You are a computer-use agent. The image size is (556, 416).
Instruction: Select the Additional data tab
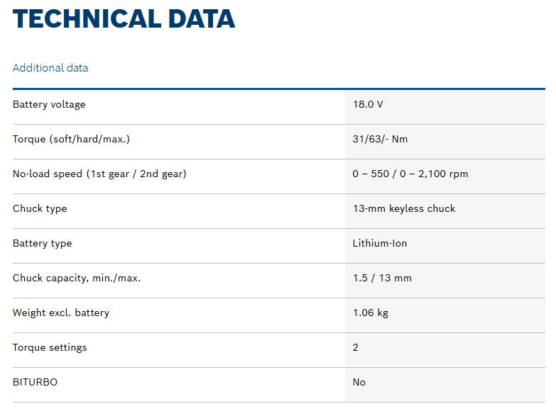(50, 68)
